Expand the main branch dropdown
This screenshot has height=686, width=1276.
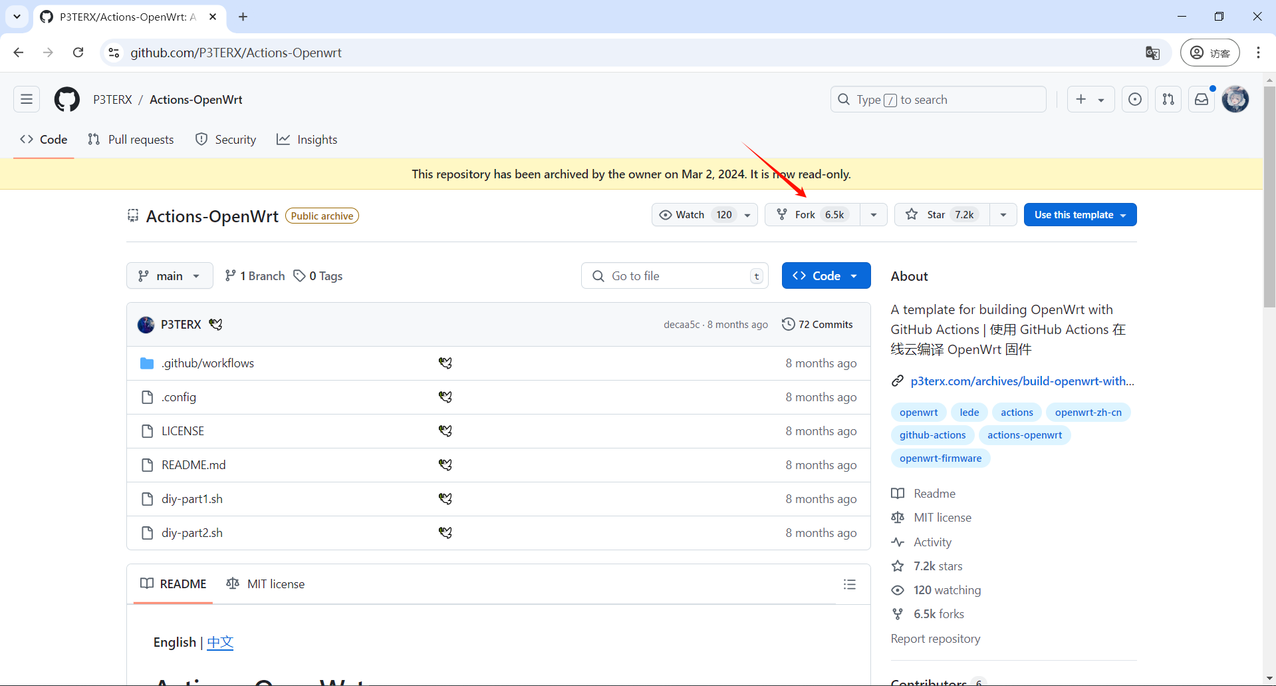(170, 276)
